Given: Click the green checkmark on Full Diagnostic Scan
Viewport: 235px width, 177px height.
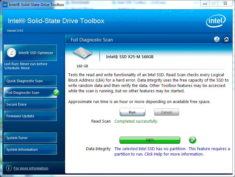Looking at the screenshot, I should pos(56,93).
